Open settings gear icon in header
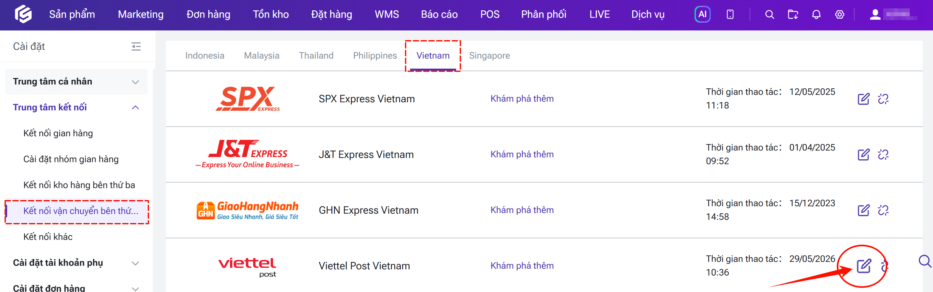The height and width of the screenshot is (292, 933). coord(839,15)
